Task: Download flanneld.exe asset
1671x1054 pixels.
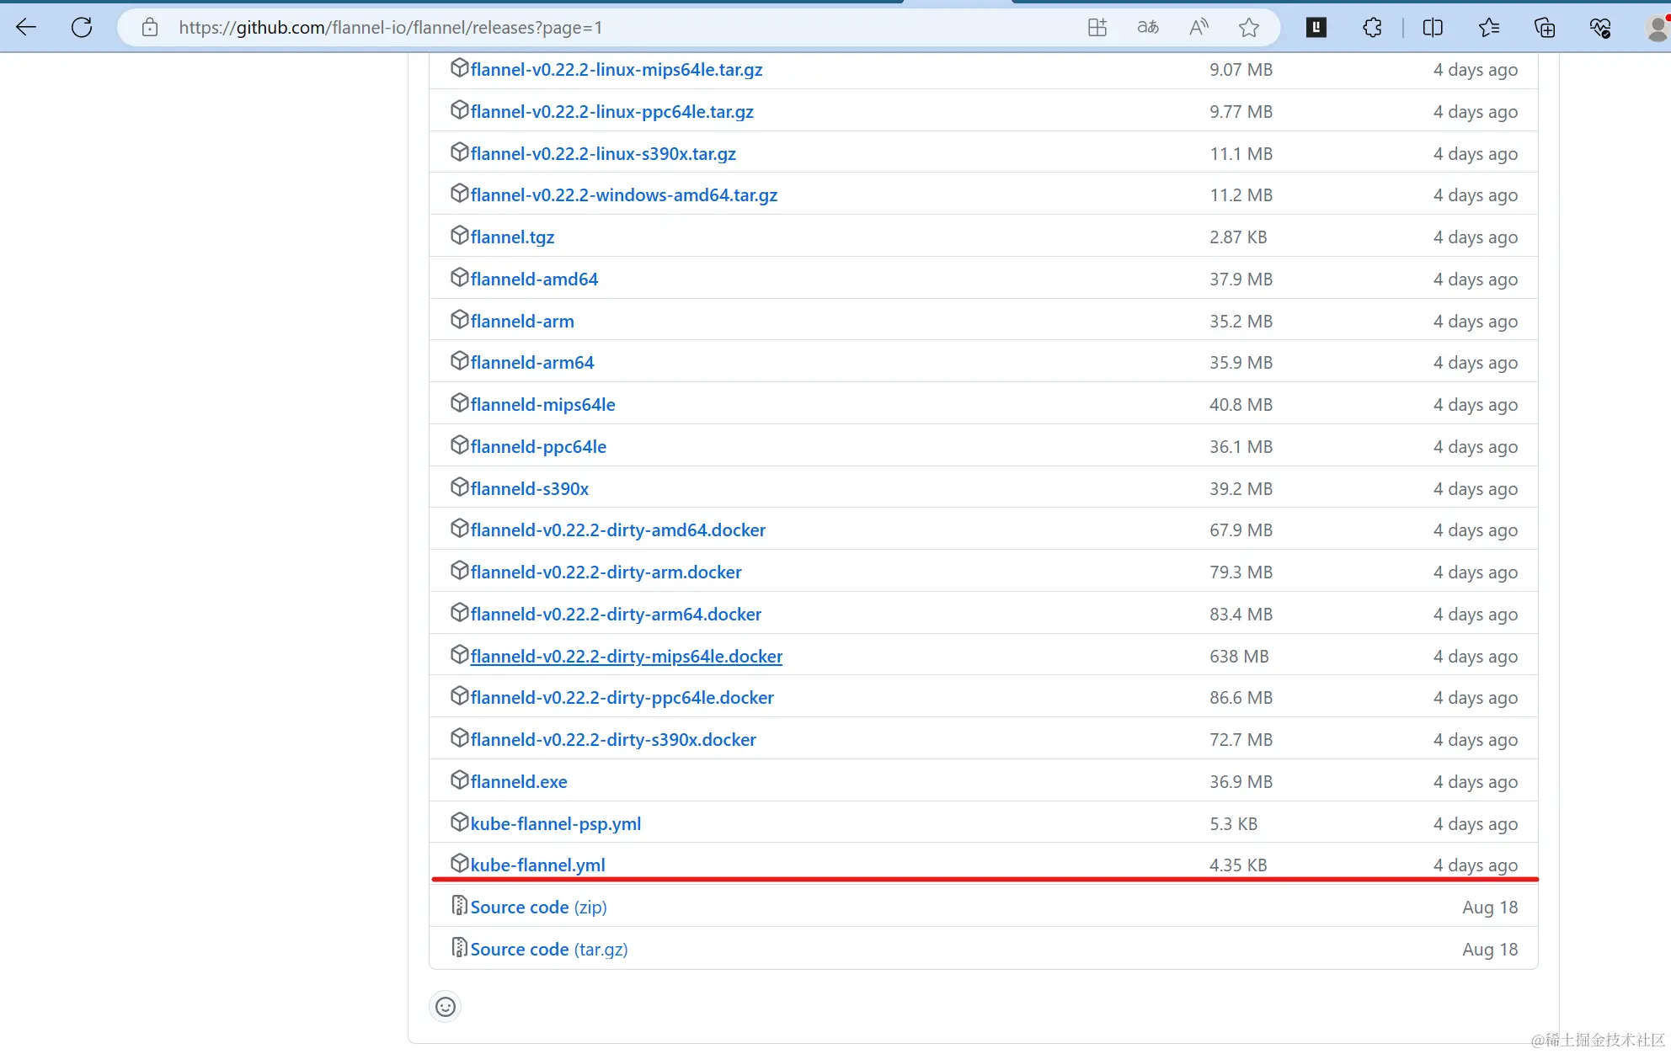Action: [x=519, y=782]
